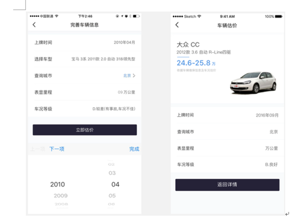Tap the battery icon on the left phone
300x222 pixels.
pyautogui.click(x=136, y=16)
